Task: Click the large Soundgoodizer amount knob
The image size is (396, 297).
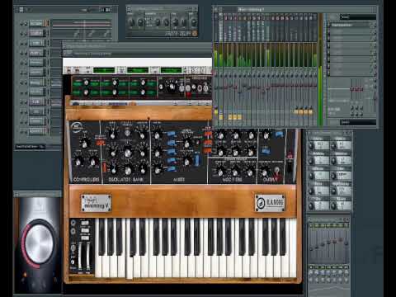Action: (x=39, y=243)
